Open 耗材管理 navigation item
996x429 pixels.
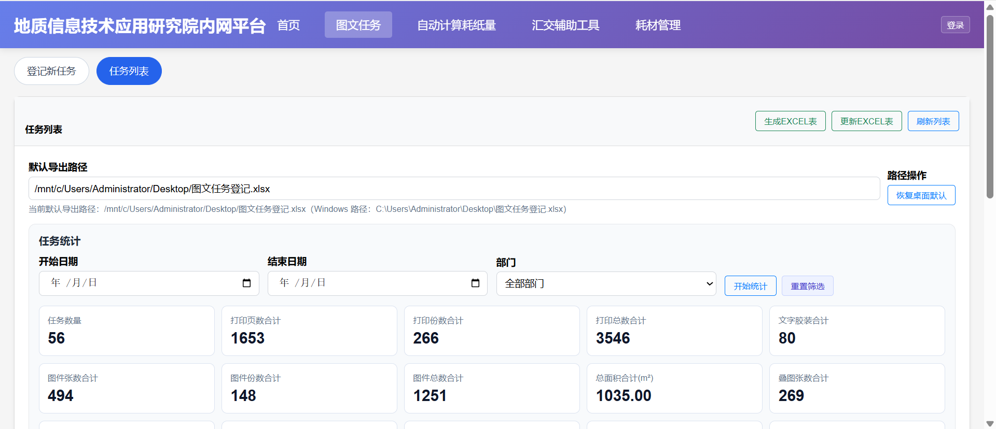[x=658, y=25]
